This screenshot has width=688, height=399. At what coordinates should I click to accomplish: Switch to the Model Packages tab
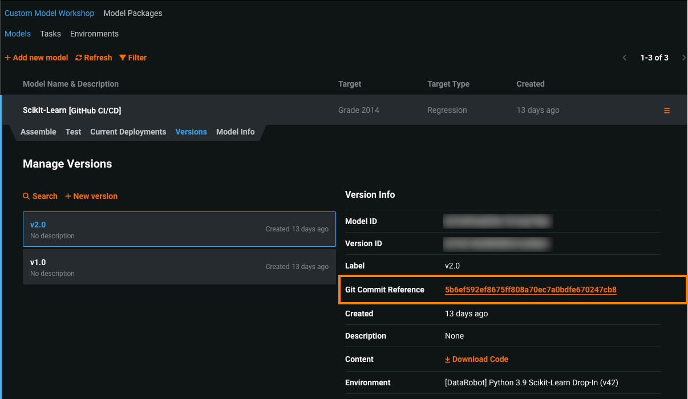133,13
